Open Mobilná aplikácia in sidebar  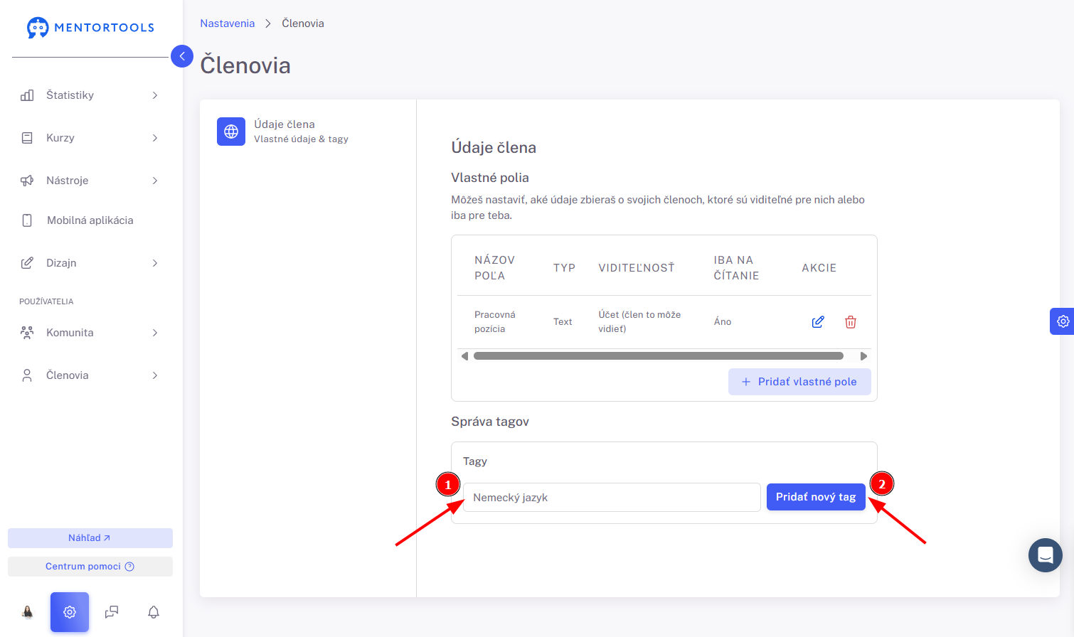click(90, 220)
